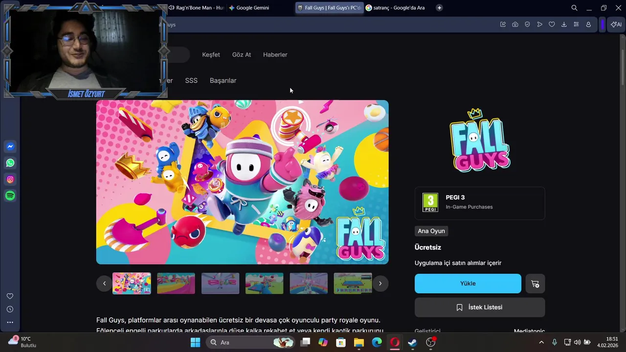Click the edit/note icon in address bar

(x=503, y=24)
